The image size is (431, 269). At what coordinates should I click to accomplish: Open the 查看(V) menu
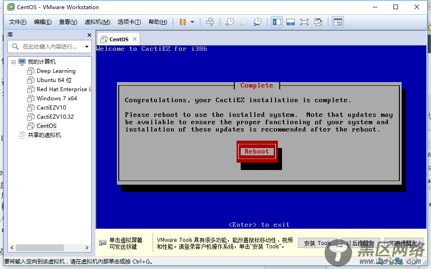click(x=68, y=22)
